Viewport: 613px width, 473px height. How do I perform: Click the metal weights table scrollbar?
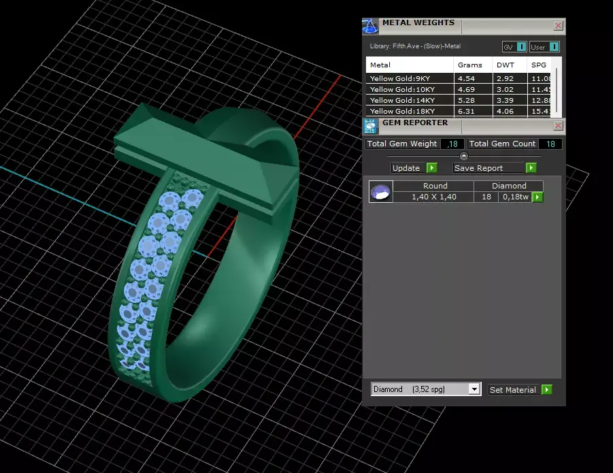557,91
